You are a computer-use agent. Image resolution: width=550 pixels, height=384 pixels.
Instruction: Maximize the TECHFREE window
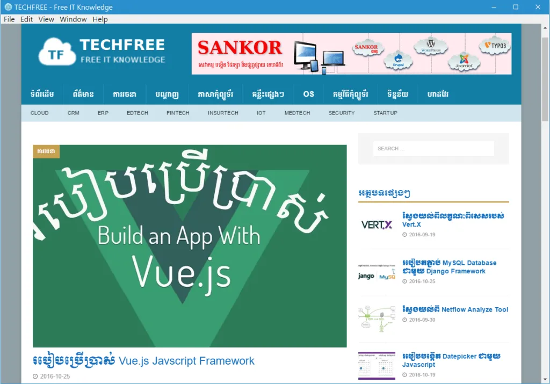516,7
